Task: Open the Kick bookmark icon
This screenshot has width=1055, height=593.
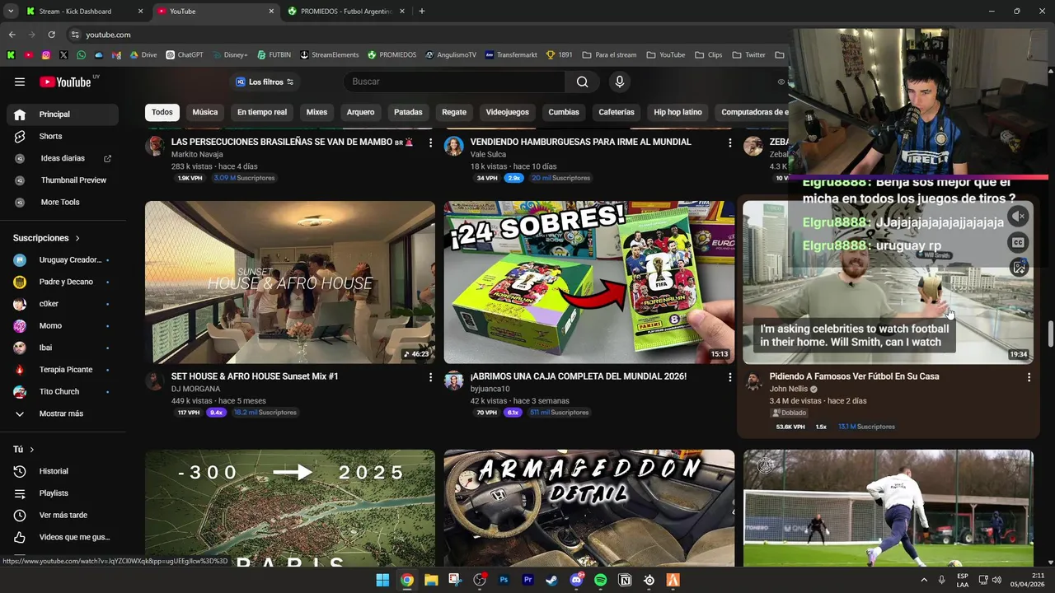Action: 11,55
